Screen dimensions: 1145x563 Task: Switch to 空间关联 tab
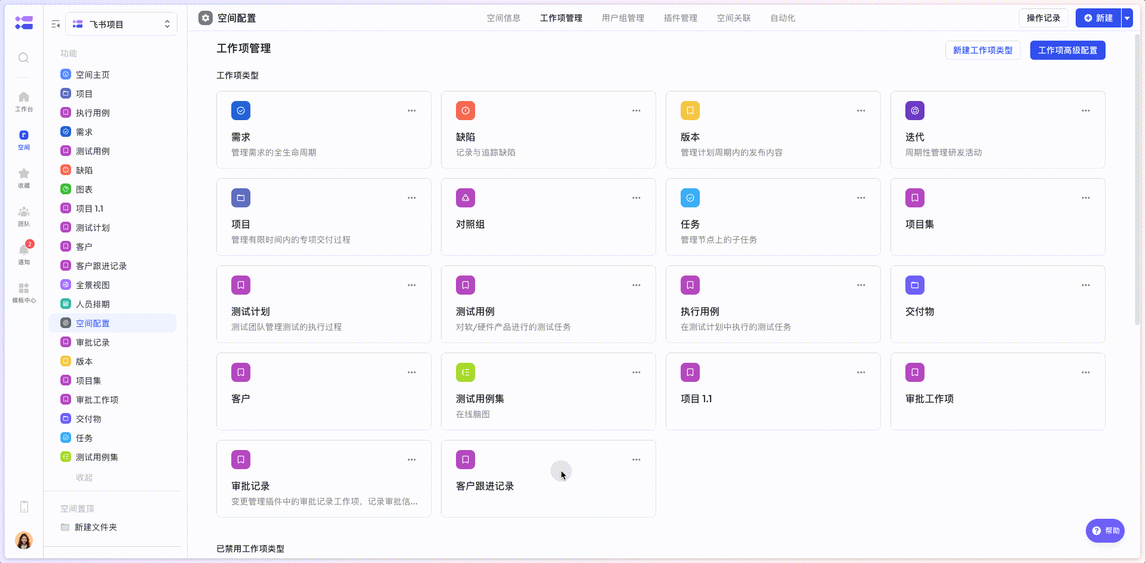734,18
